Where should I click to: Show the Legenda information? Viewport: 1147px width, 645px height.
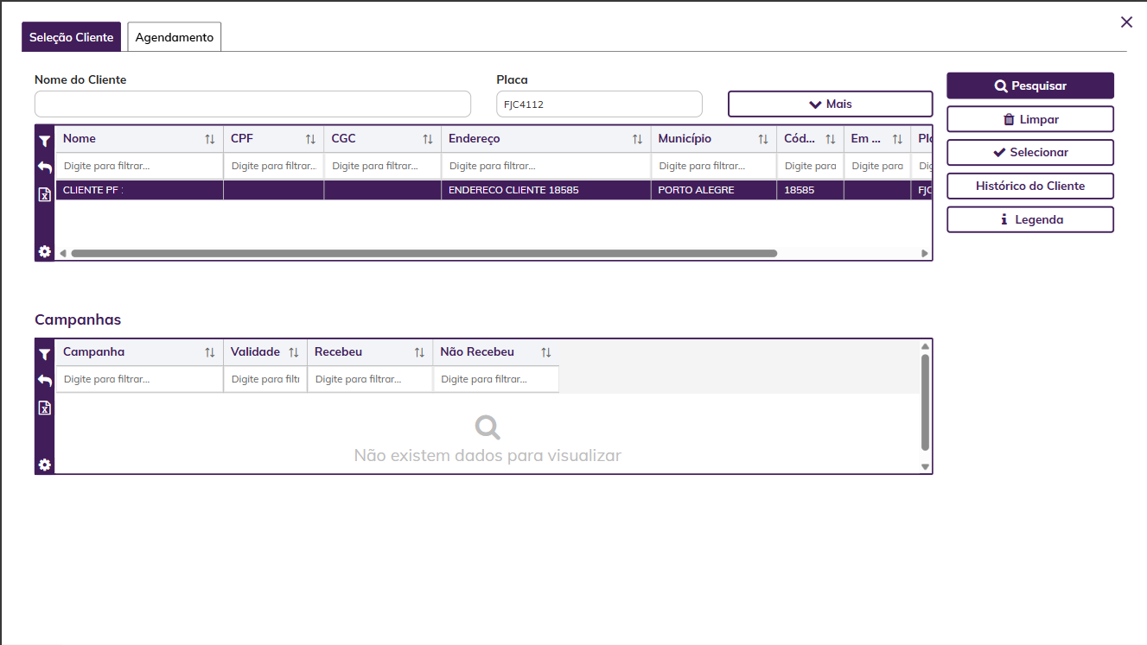[x=1030, y=219]
